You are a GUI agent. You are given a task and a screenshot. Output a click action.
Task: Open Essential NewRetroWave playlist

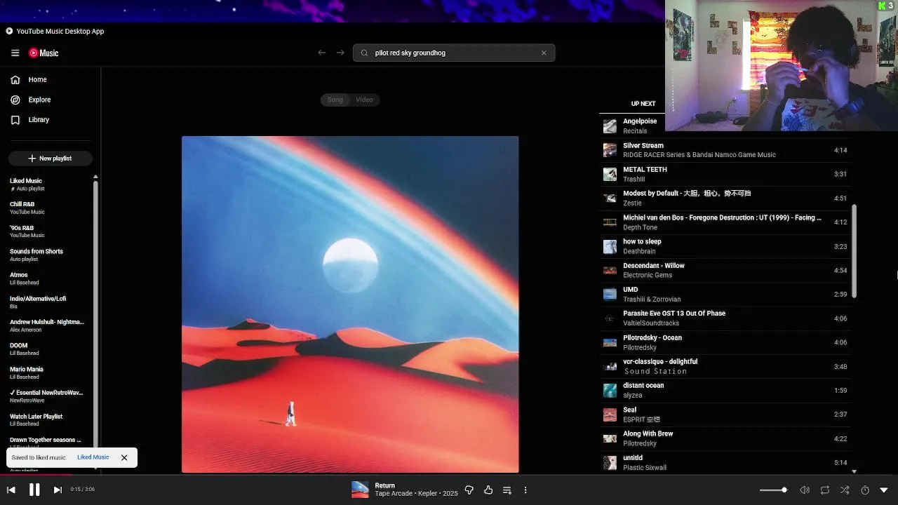pos(48,396)
